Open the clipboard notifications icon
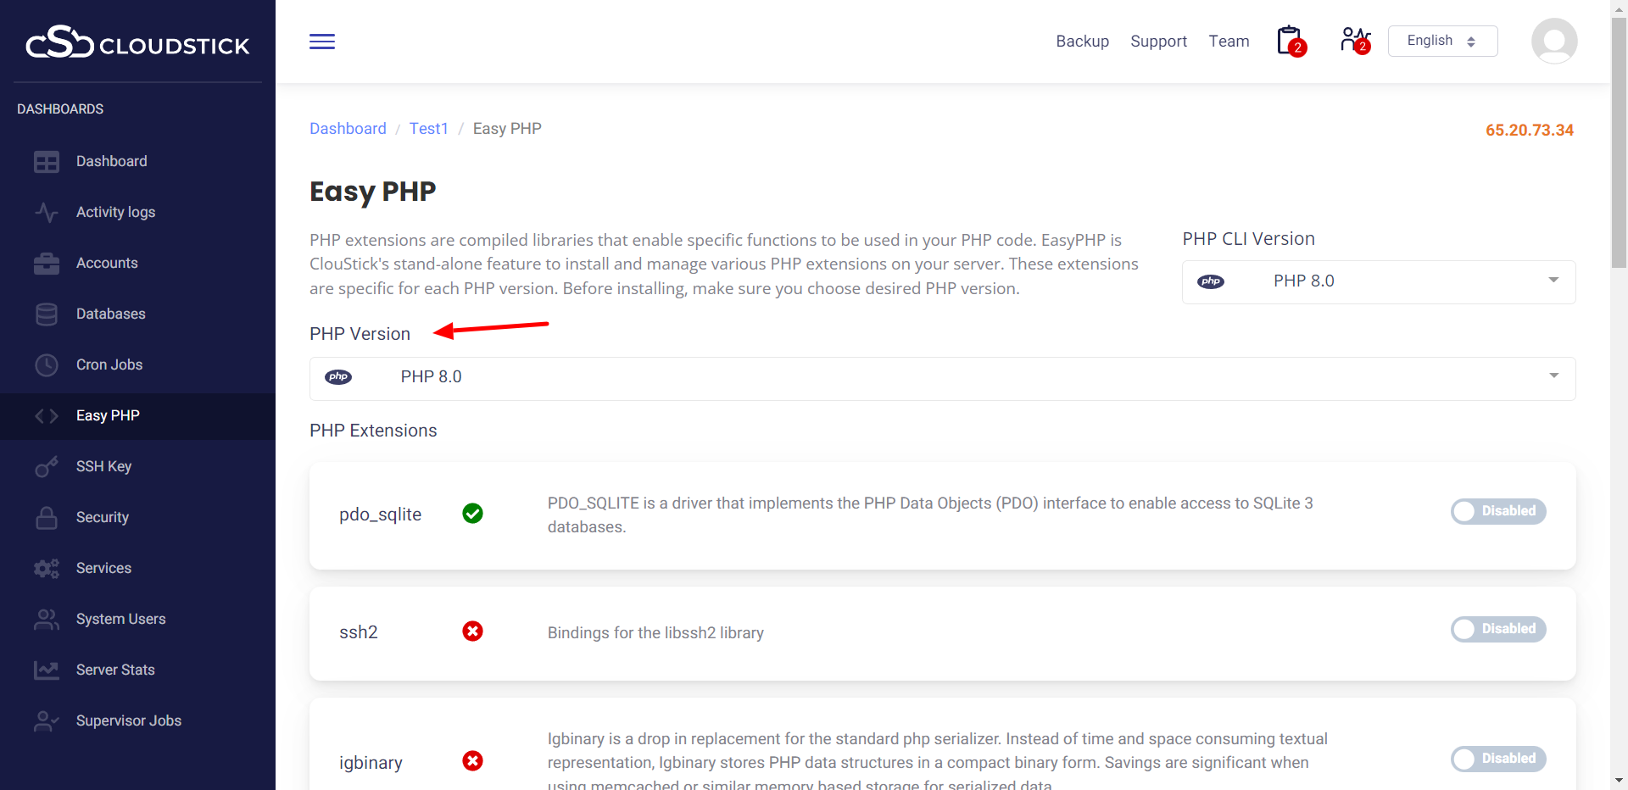Viewport: 1628px width, 790px height. [1290, 41]
